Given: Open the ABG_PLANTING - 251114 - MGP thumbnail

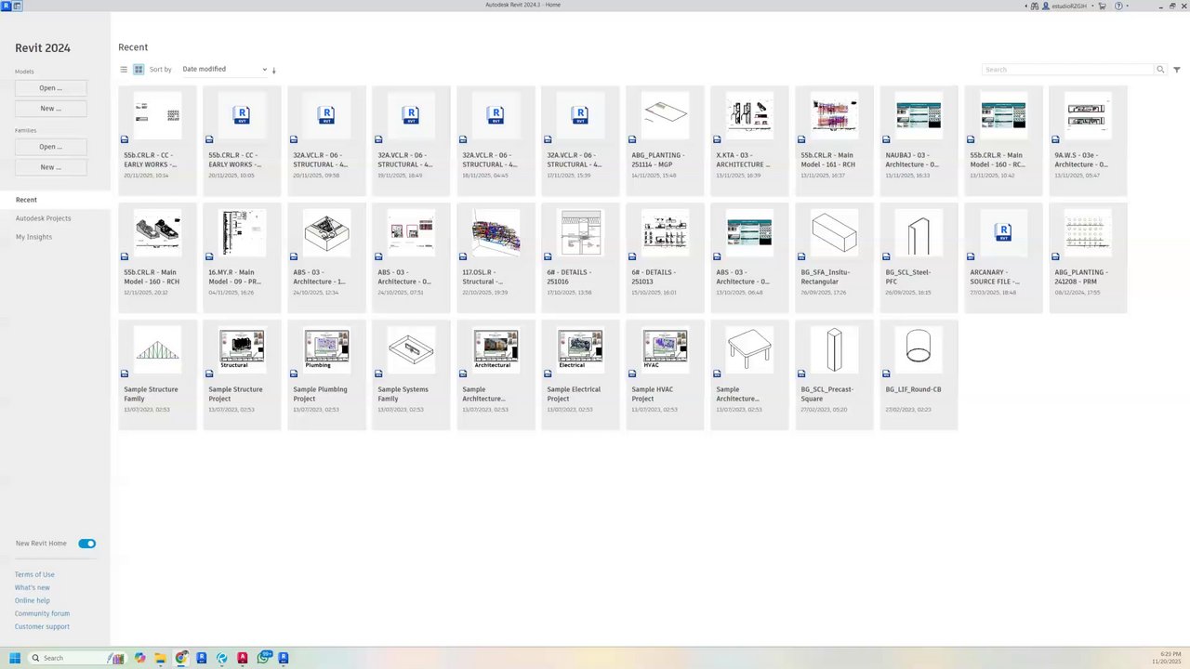Looking at the screenshot, I should pyautogui.click(x=665, y=115).
